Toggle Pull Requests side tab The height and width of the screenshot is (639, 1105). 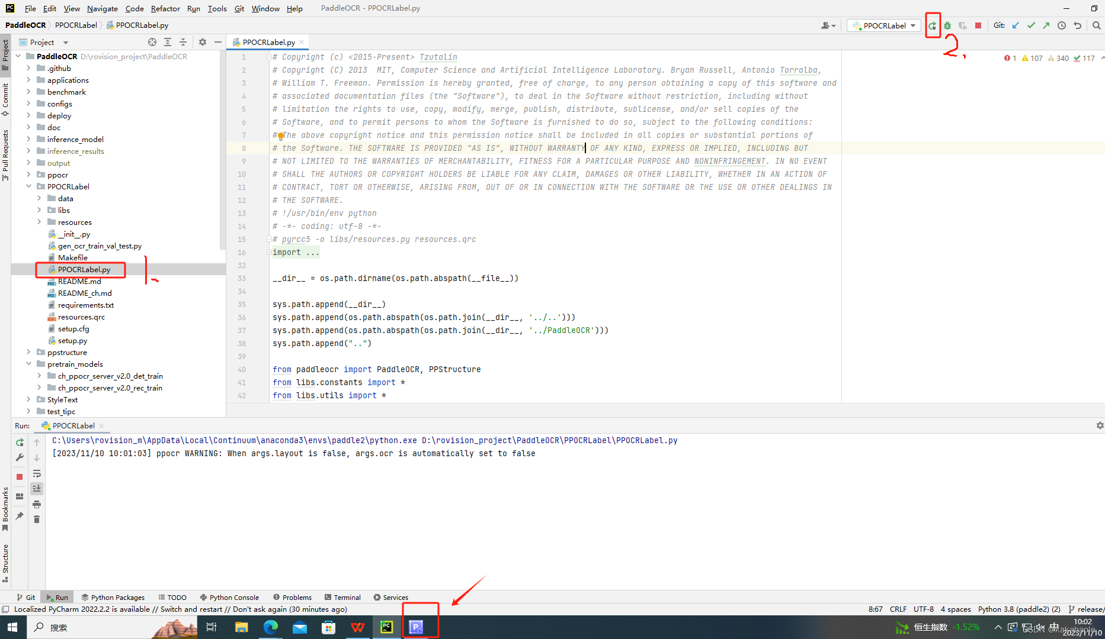pyautogui.click(x=5, y=155)
